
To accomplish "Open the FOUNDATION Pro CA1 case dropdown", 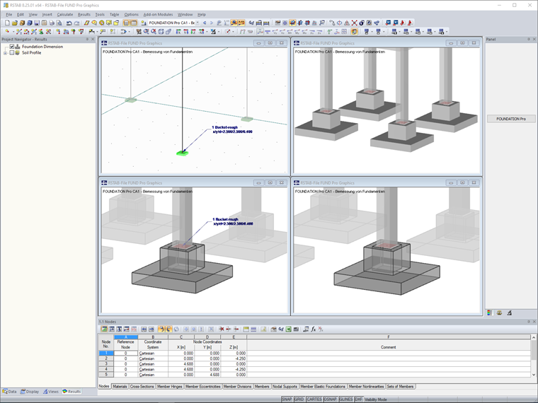I will (x=198, y=23).
